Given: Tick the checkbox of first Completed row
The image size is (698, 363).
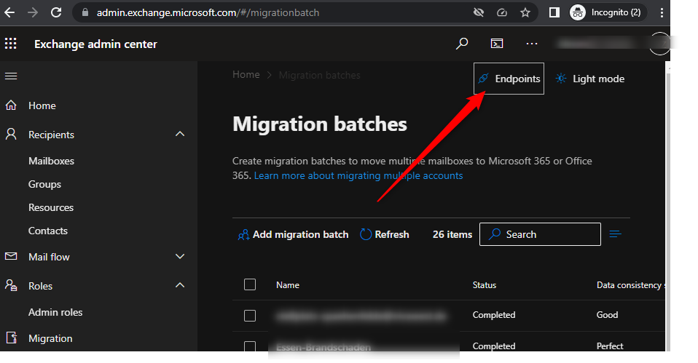Looking at the screenshot, I should (250, 316).
